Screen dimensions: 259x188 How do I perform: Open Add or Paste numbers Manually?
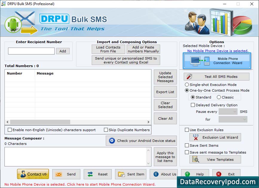pyautogui.click(x=143, y=49)
